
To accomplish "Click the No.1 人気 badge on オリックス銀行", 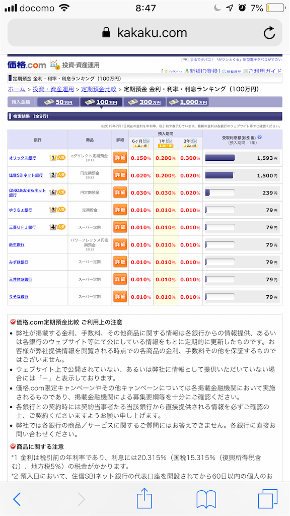I will (x=57, y=158).
